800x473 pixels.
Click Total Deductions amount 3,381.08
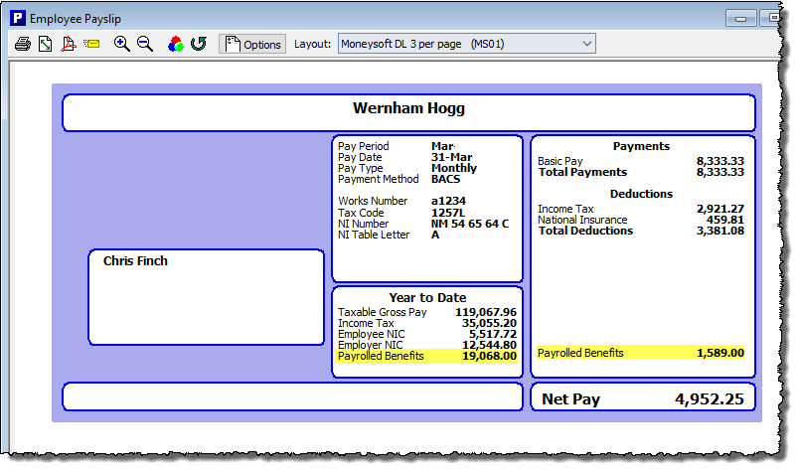pos(720,231)
